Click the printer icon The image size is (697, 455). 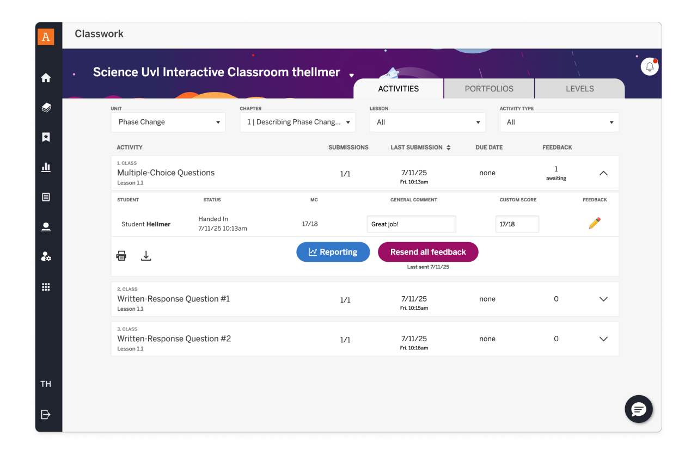pyautogui.click(x=121, y=256)
